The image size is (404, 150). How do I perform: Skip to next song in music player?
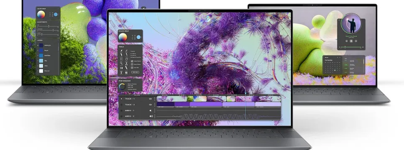click(356, 41)
